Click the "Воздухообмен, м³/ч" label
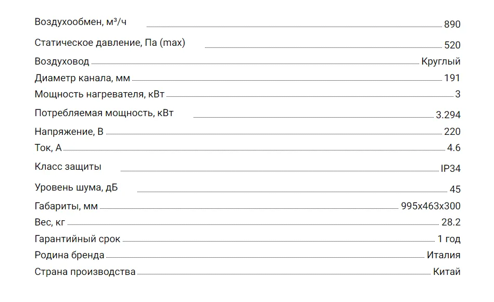Image resolution: width=494 pixels, height=302 pixels. (x=80, y=22)
